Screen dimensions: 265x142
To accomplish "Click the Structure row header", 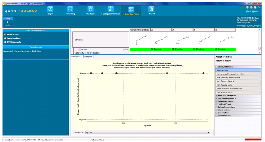I will (x=101, y=40).
